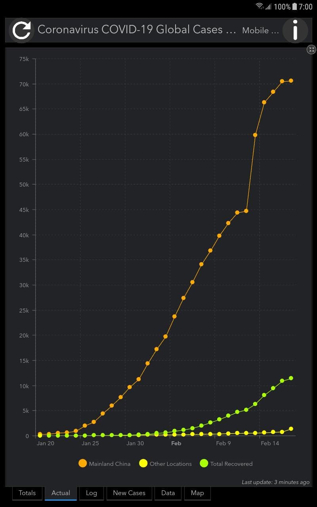Tap the Wi-Fi status bar icon
Viewport: 317px width, 507px height.
coord(260,6)
